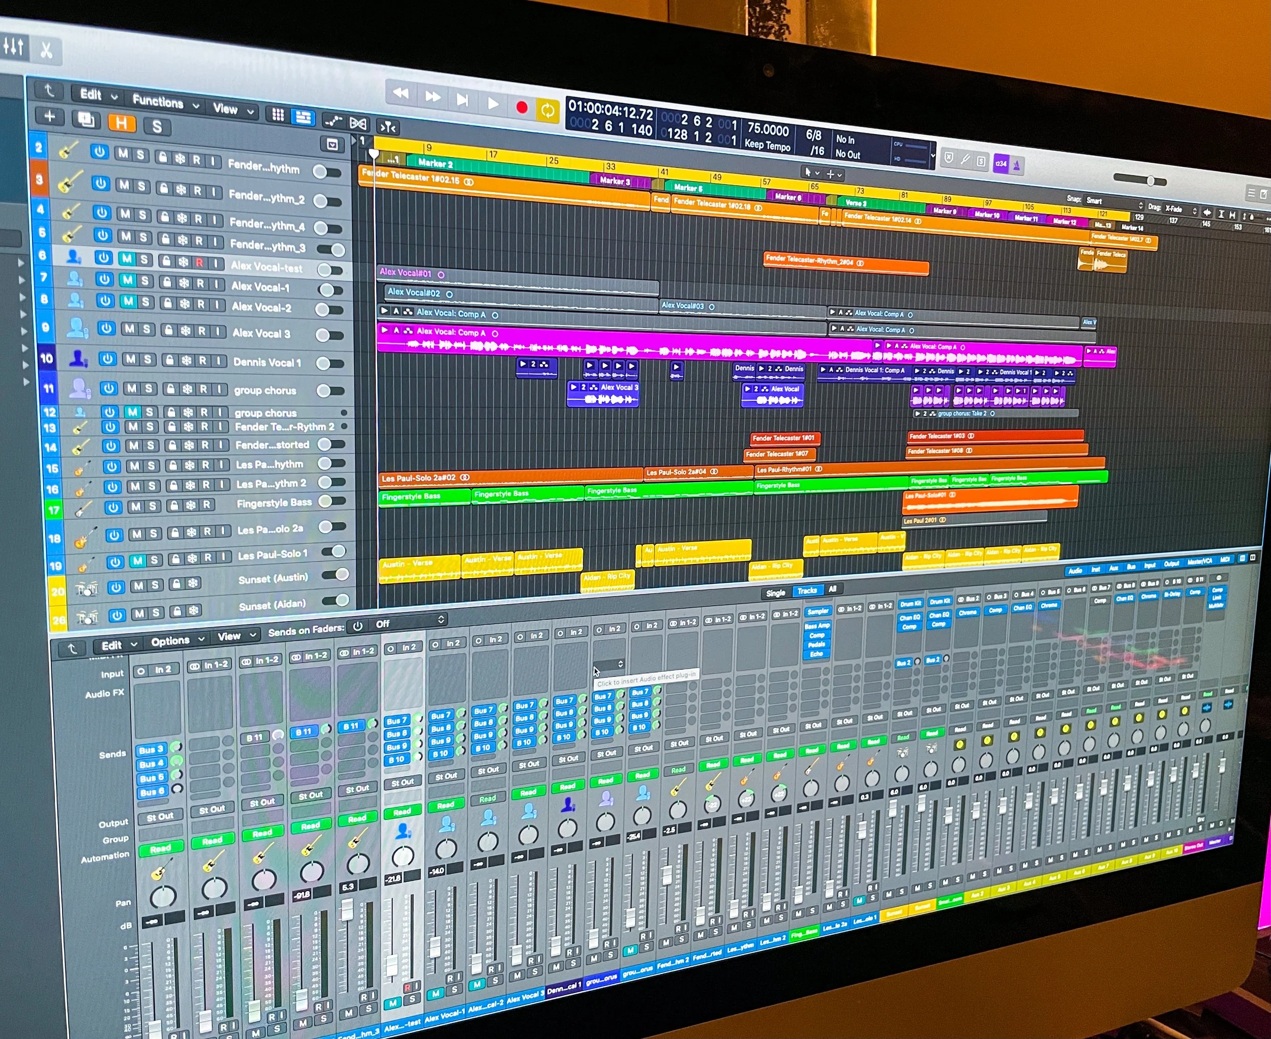Screen dimensions: 1271x1039
Task: Click the vocalist icon of Dennis Vocal 1
Action: pyautogui.click(x=78, y=359)
